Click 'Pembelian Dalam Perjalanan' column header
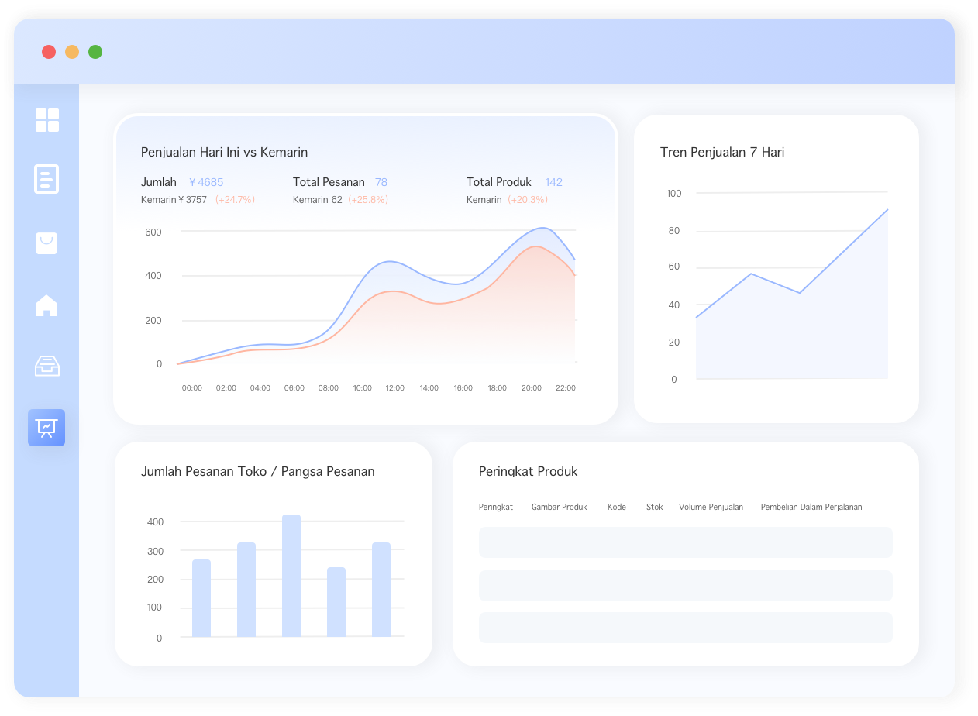 [811, 507]
